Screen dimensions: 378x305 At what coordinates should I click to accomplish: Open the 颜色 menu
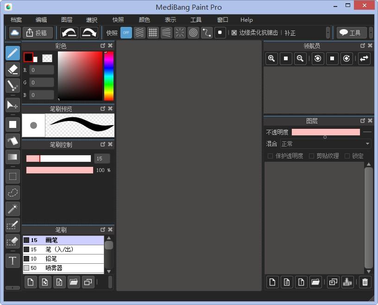[x=144, y=19]
